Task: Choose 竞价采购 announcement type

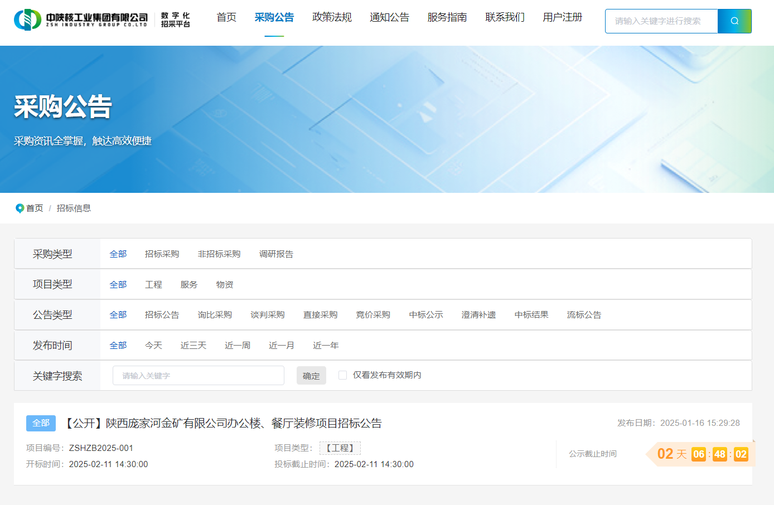Action: [x=373, y=315]
